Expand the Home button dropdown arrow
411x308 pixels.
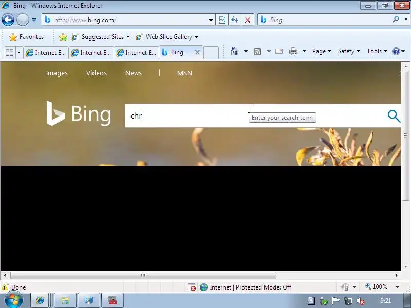click(246, 51)
